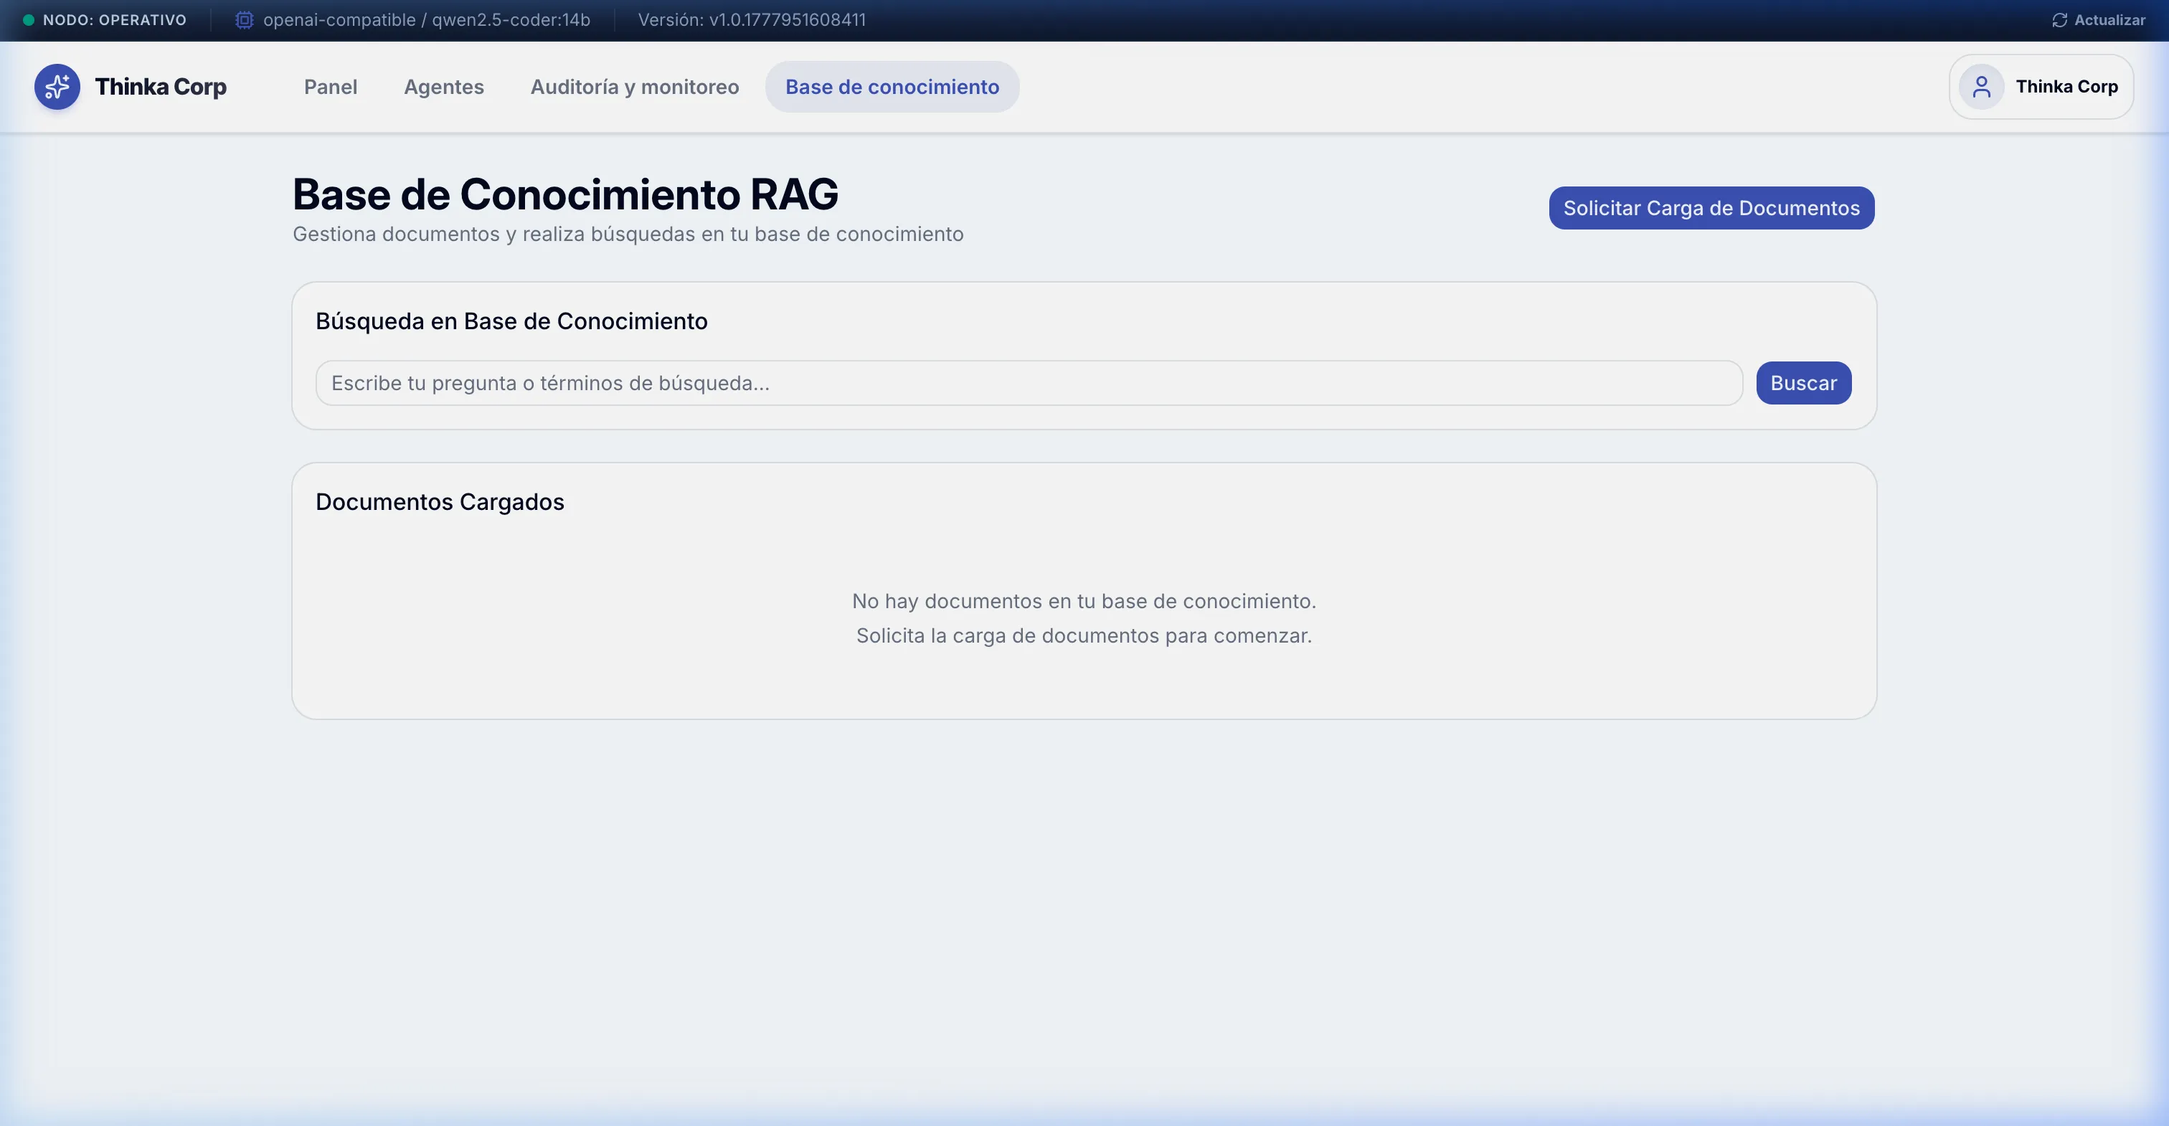This screenshot has width=2169, height=1126.
Task: Focus the knowledge base search field
Action: point(1029,383)
